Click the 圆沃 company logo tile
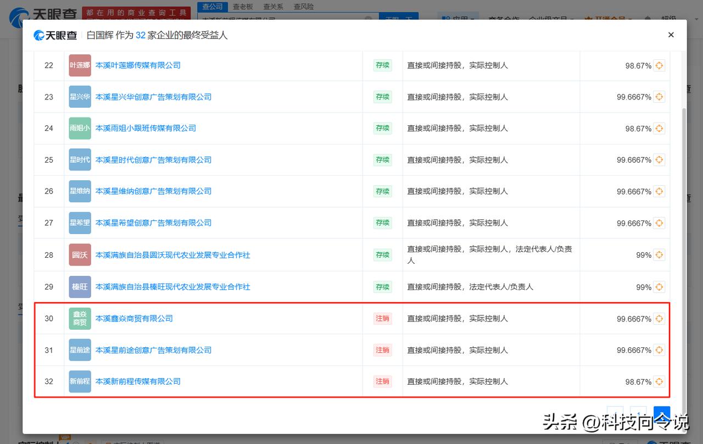This screenshot has width=703, height=444. pyautogui.click(x=80, y=255)
